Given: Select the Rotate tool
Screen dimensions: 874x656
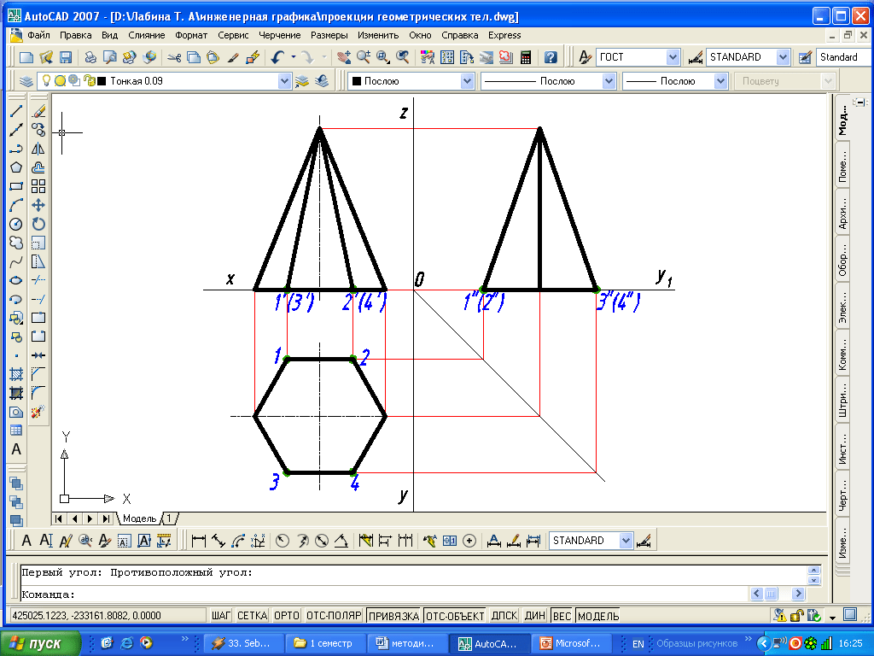Looking at the screenshot, I should tap(38, 225).
